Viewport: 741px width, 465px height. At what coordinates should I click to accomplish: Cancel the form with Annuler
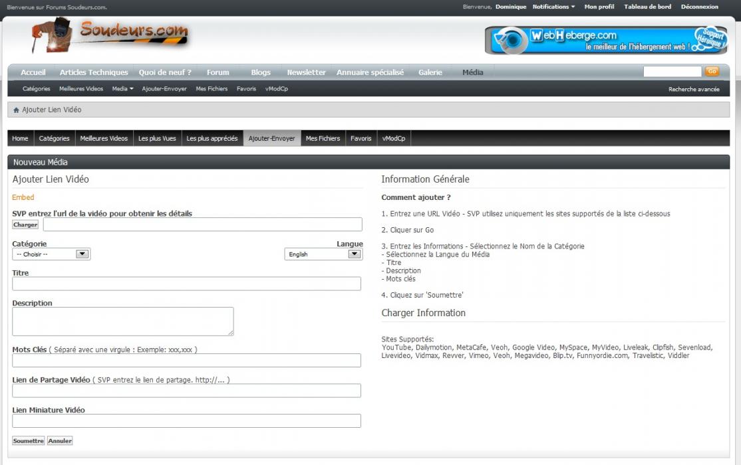[60, 440]
